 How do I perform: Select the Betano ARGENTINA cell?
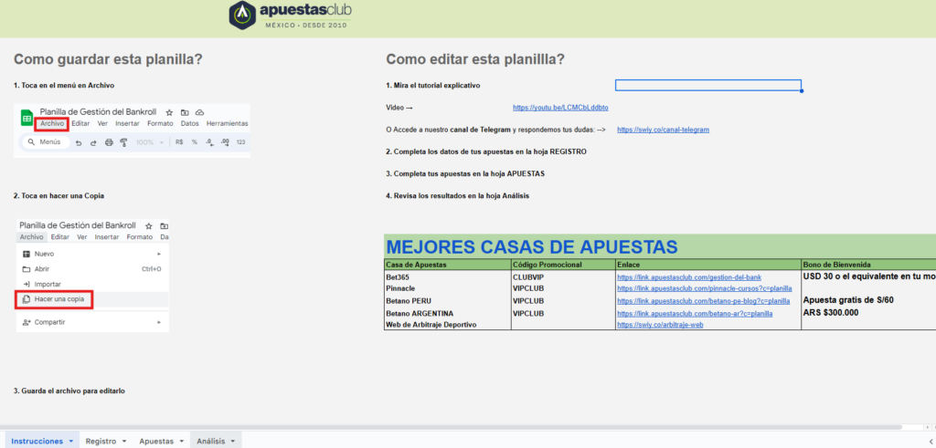[x=448, y=313]
